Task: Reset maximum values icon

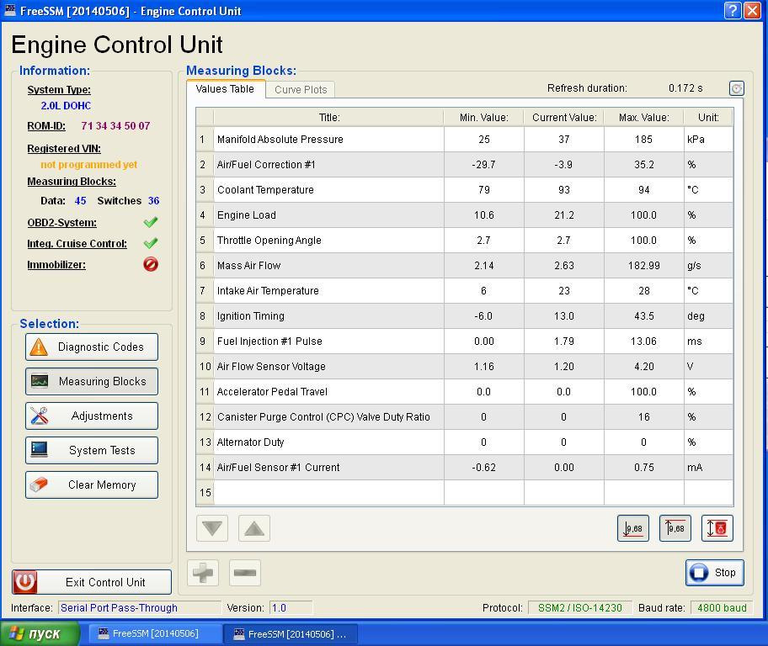Action: pos(675,528)
